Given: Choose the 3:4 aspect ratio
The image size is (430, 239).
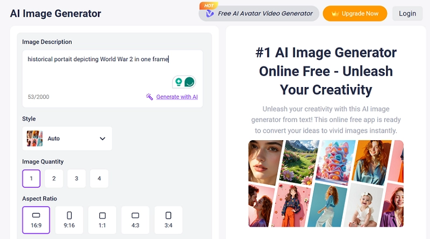Looking at the screenshot, I should pyautogui.click(x=168, y=220).
